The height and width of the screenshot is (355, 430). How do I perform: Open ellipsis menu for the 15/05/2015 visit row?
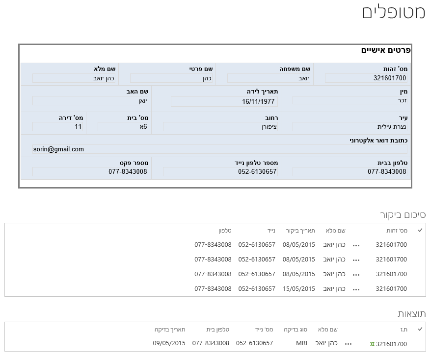[356, 289]
